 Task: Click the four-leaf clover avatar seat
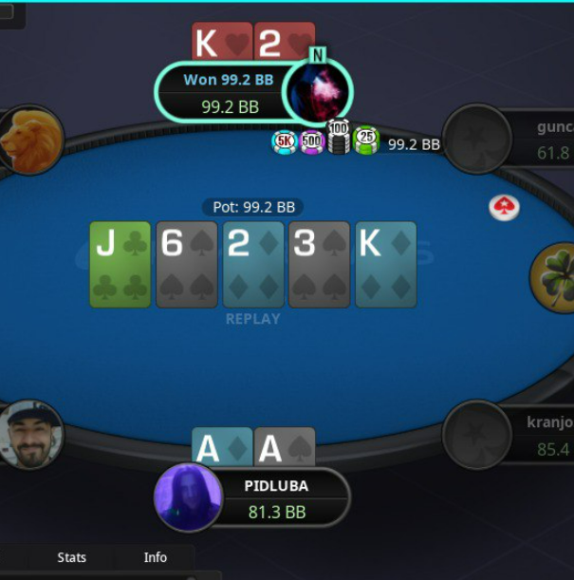click(x=552, y=277)
